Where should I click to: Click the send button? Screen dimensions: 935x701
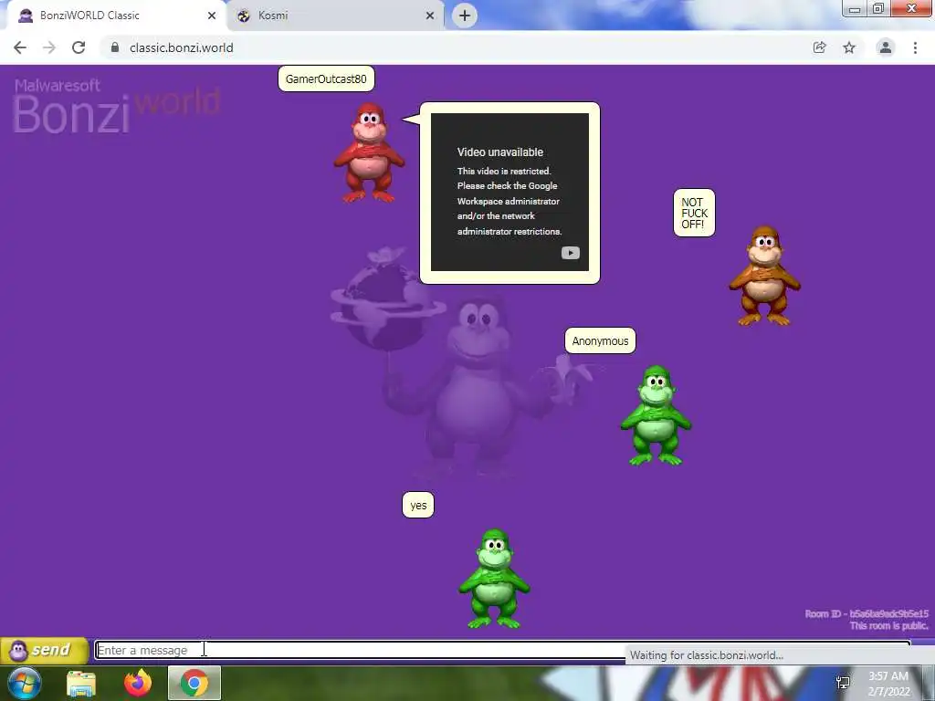(x=44, y=650)
